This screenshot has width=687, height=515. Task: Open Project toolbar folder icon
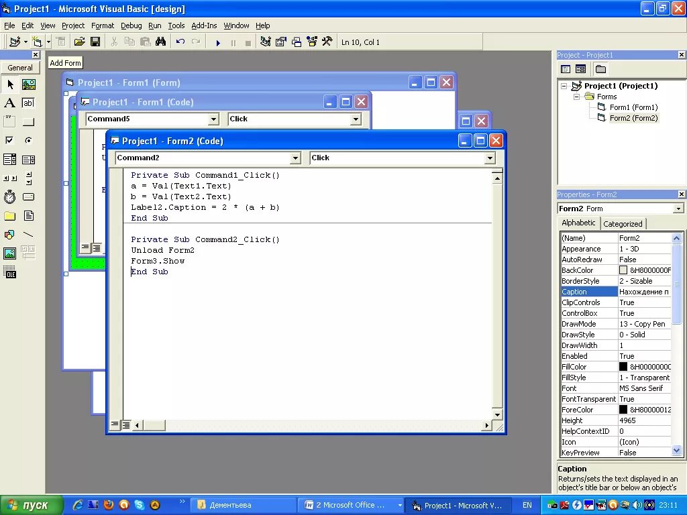pyautogui.click(x=79, y=42)
